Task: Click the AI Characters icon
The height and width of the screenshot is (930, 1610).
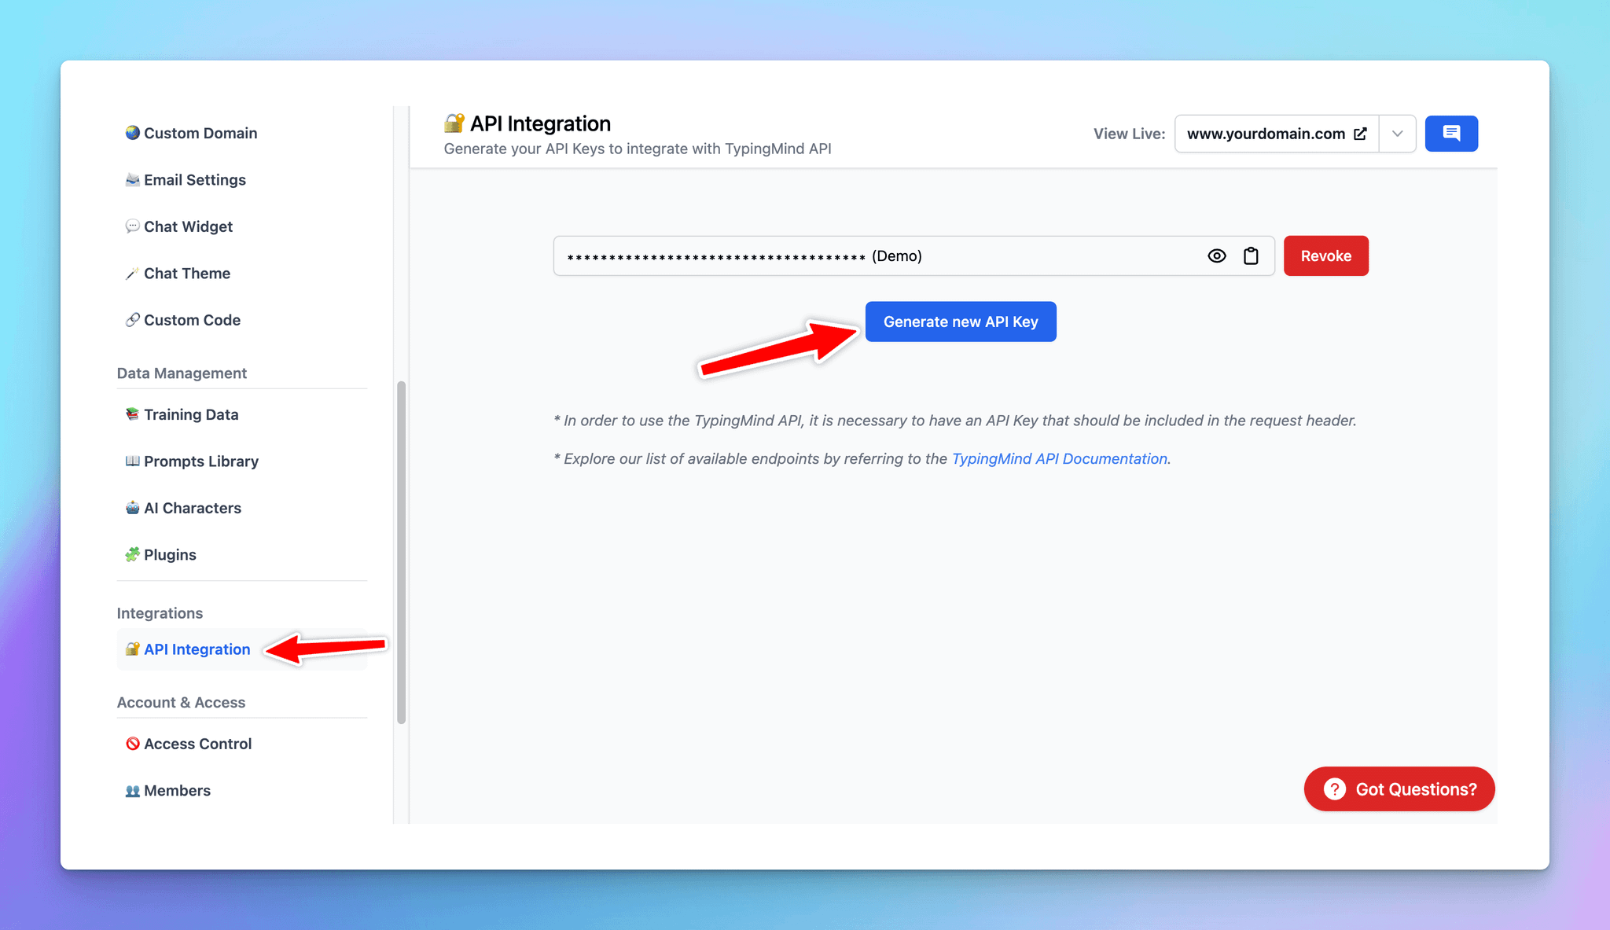Action: click(130, 507)
